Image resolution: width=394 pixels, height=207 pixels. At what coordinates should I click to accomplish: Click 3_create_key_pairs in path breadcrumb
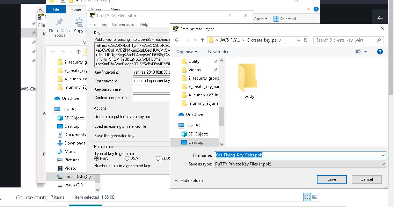coord(264,40)
